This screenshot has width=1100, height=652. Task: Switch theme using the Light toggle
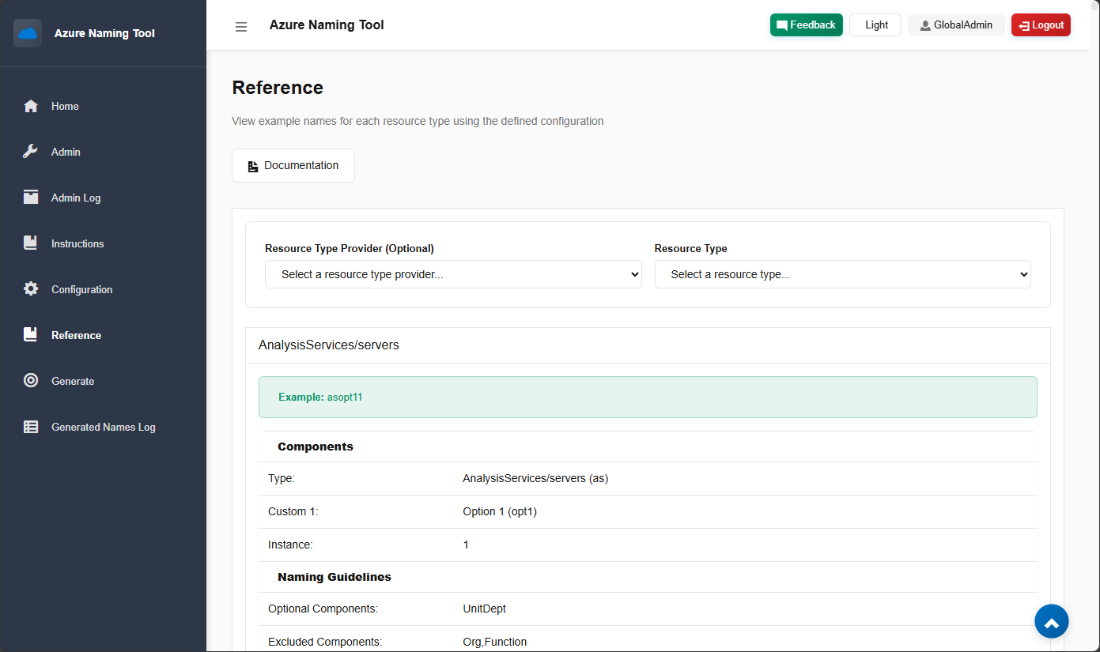coord(875,24)
